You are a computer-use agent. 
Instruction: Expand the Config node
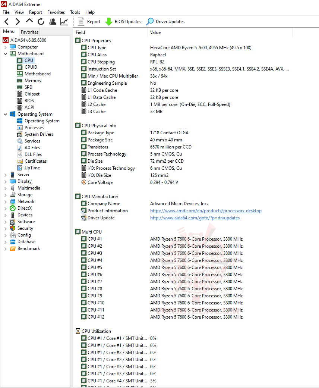pos(6,235)
